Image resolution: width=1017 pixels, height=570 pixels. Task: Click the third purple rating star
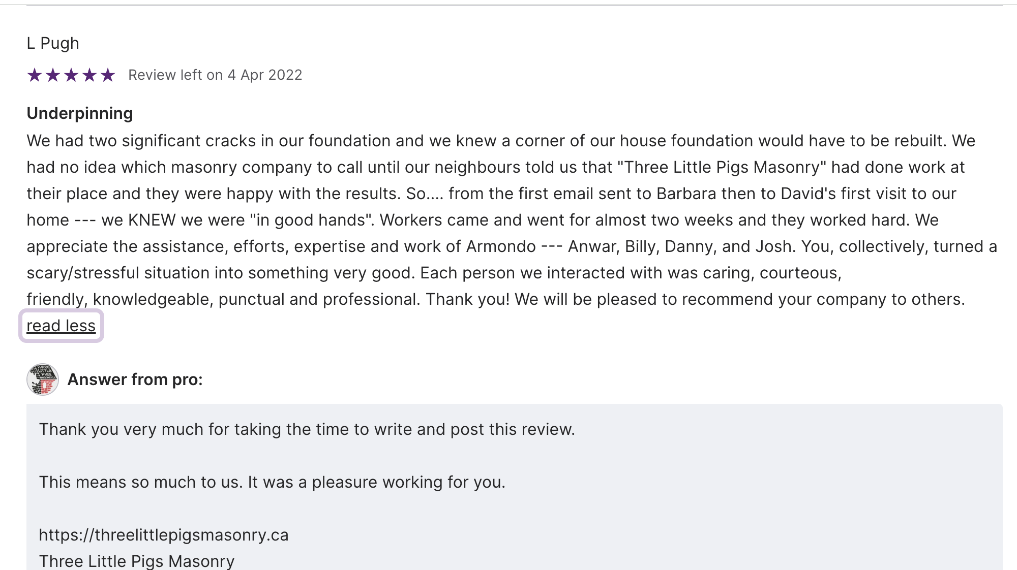pos(71,75)
